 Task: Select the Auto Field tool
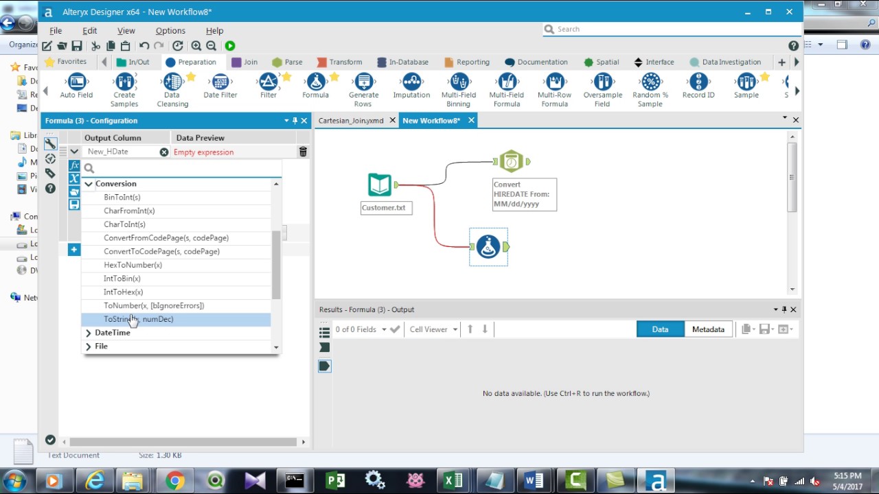pos(76,86)
